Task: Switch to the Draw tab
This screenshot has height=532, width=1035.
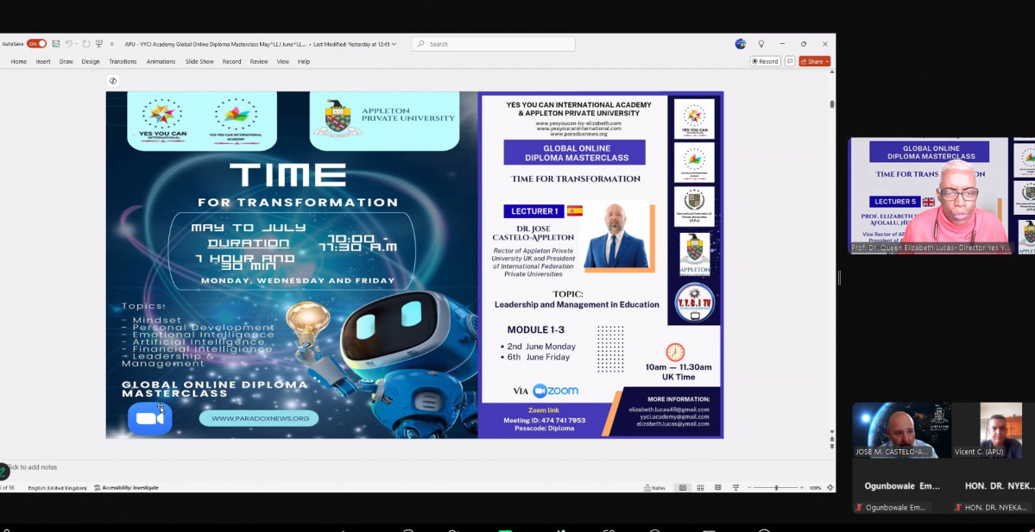Action: pos(66,61)
